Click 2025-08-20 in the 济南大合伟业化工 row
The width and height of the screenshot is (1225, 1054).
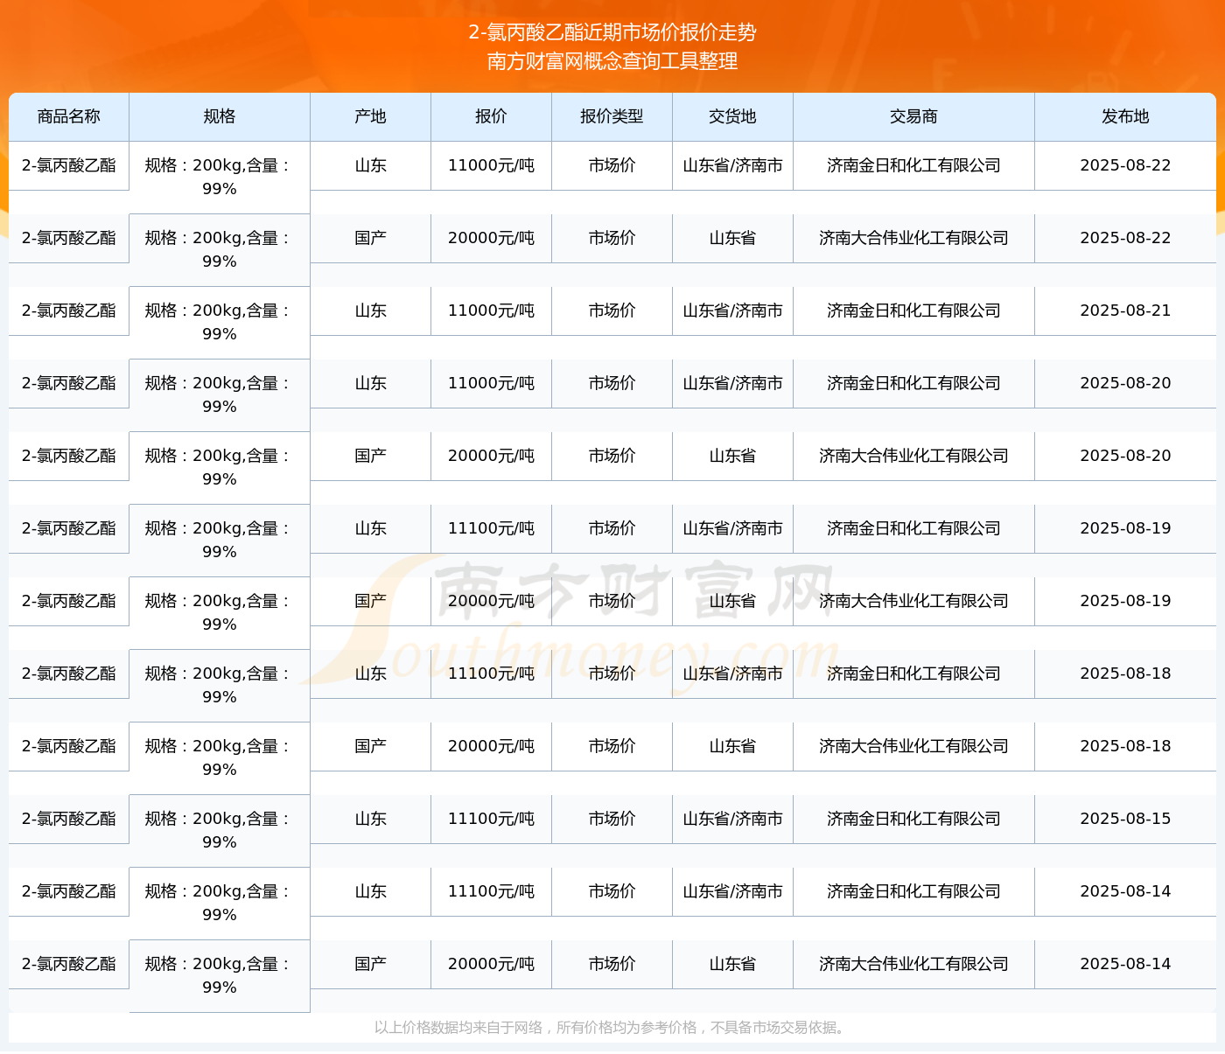[1125, 456]
